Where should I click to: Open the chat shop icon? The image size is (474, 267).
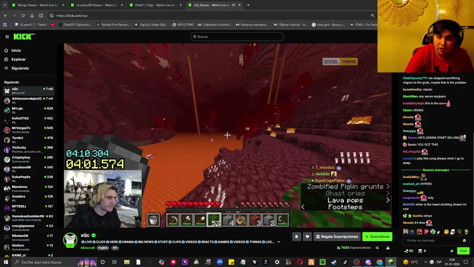pyautogui.click(x=420, y=251)
